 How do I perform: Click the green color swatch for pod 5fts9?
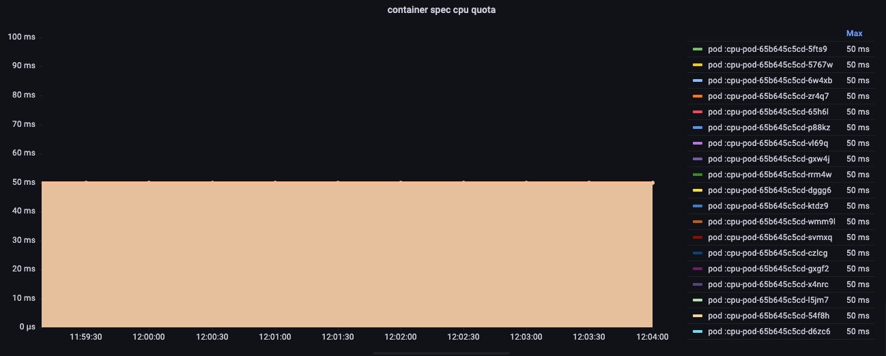pos(698,49)
